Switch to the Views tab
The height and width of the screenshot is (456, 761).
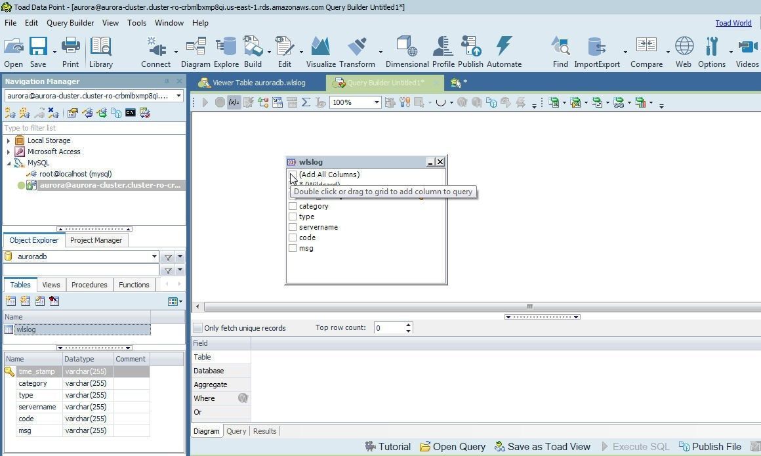51,285
